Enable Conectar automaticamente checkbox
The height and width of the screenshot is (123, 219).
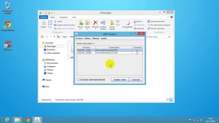(78, 80)
